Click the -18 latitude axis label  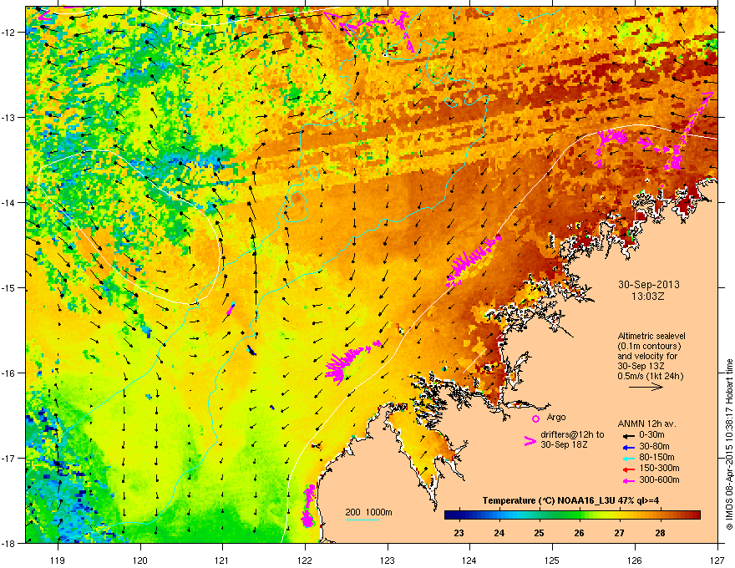point(9,543)
